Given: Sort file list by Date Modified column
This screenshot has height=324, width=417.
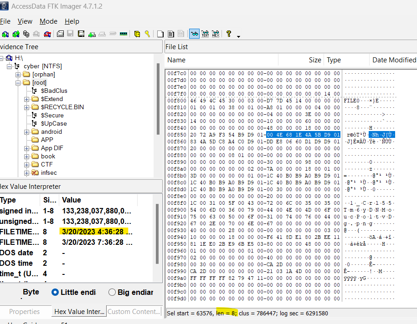Looking at the screenshot, I should click(x=393, y=60).
